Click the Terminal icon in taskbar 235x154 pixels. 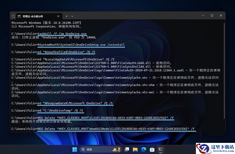click(161, 149)
